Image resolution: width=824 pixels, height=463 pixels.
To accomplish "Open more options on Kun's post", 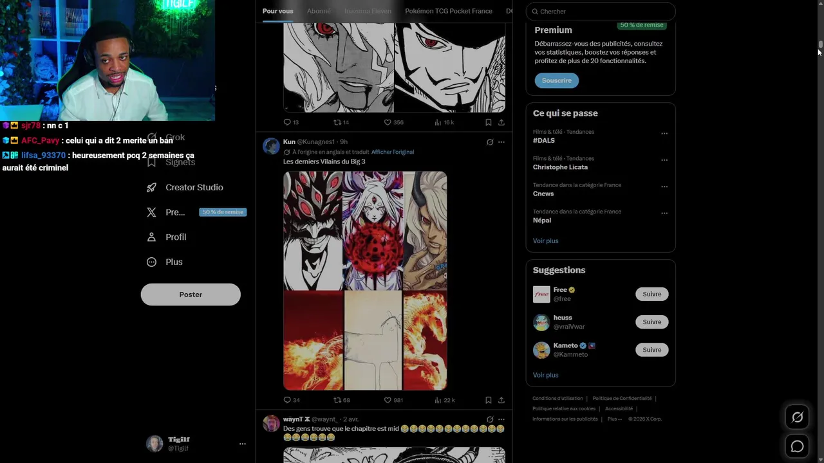I will click(x=501, y=142).
